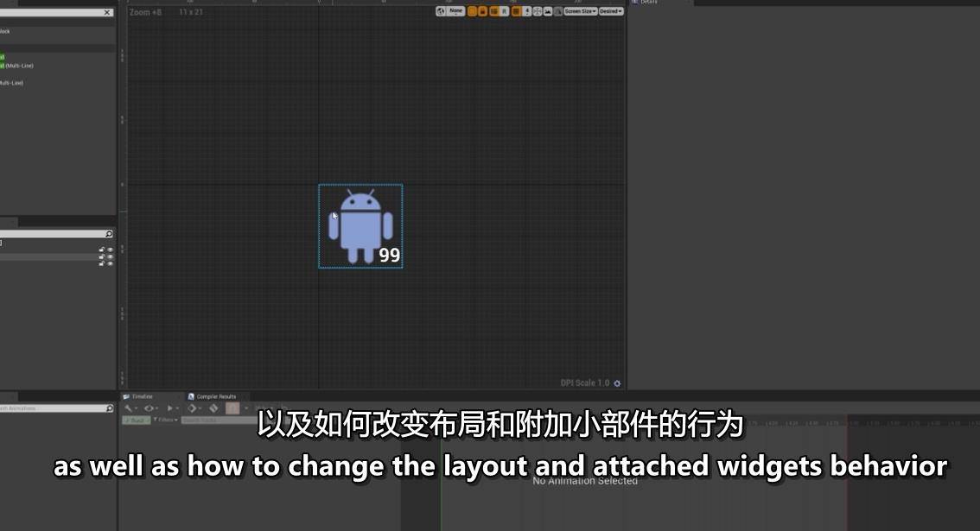The image size is (980, 531).
Task: Open the Desired fill rule dropdown
Action: pos(610,11)
